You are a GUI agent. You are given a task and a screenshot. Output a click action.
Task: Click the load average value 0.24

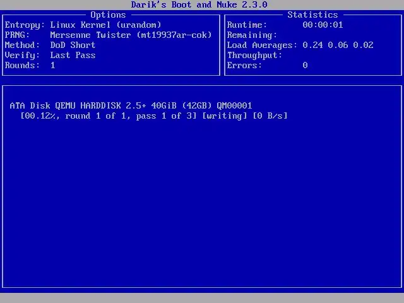pos(312,45)
